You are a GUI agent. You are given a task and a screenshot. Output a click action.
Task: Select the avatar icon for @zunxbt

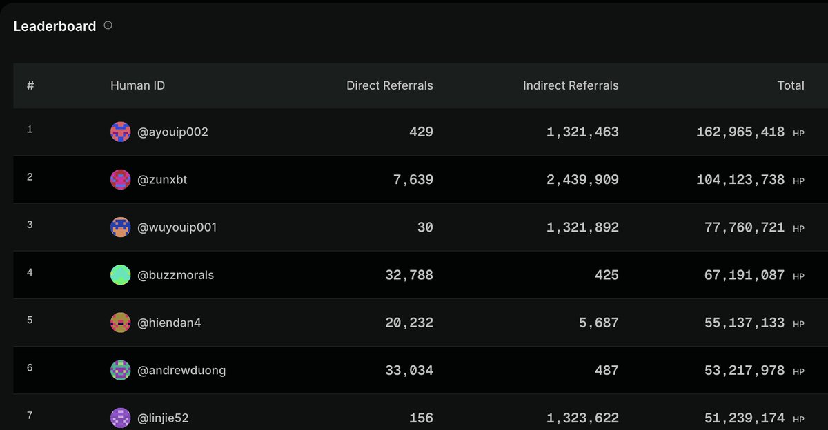[x=120, y=179]
